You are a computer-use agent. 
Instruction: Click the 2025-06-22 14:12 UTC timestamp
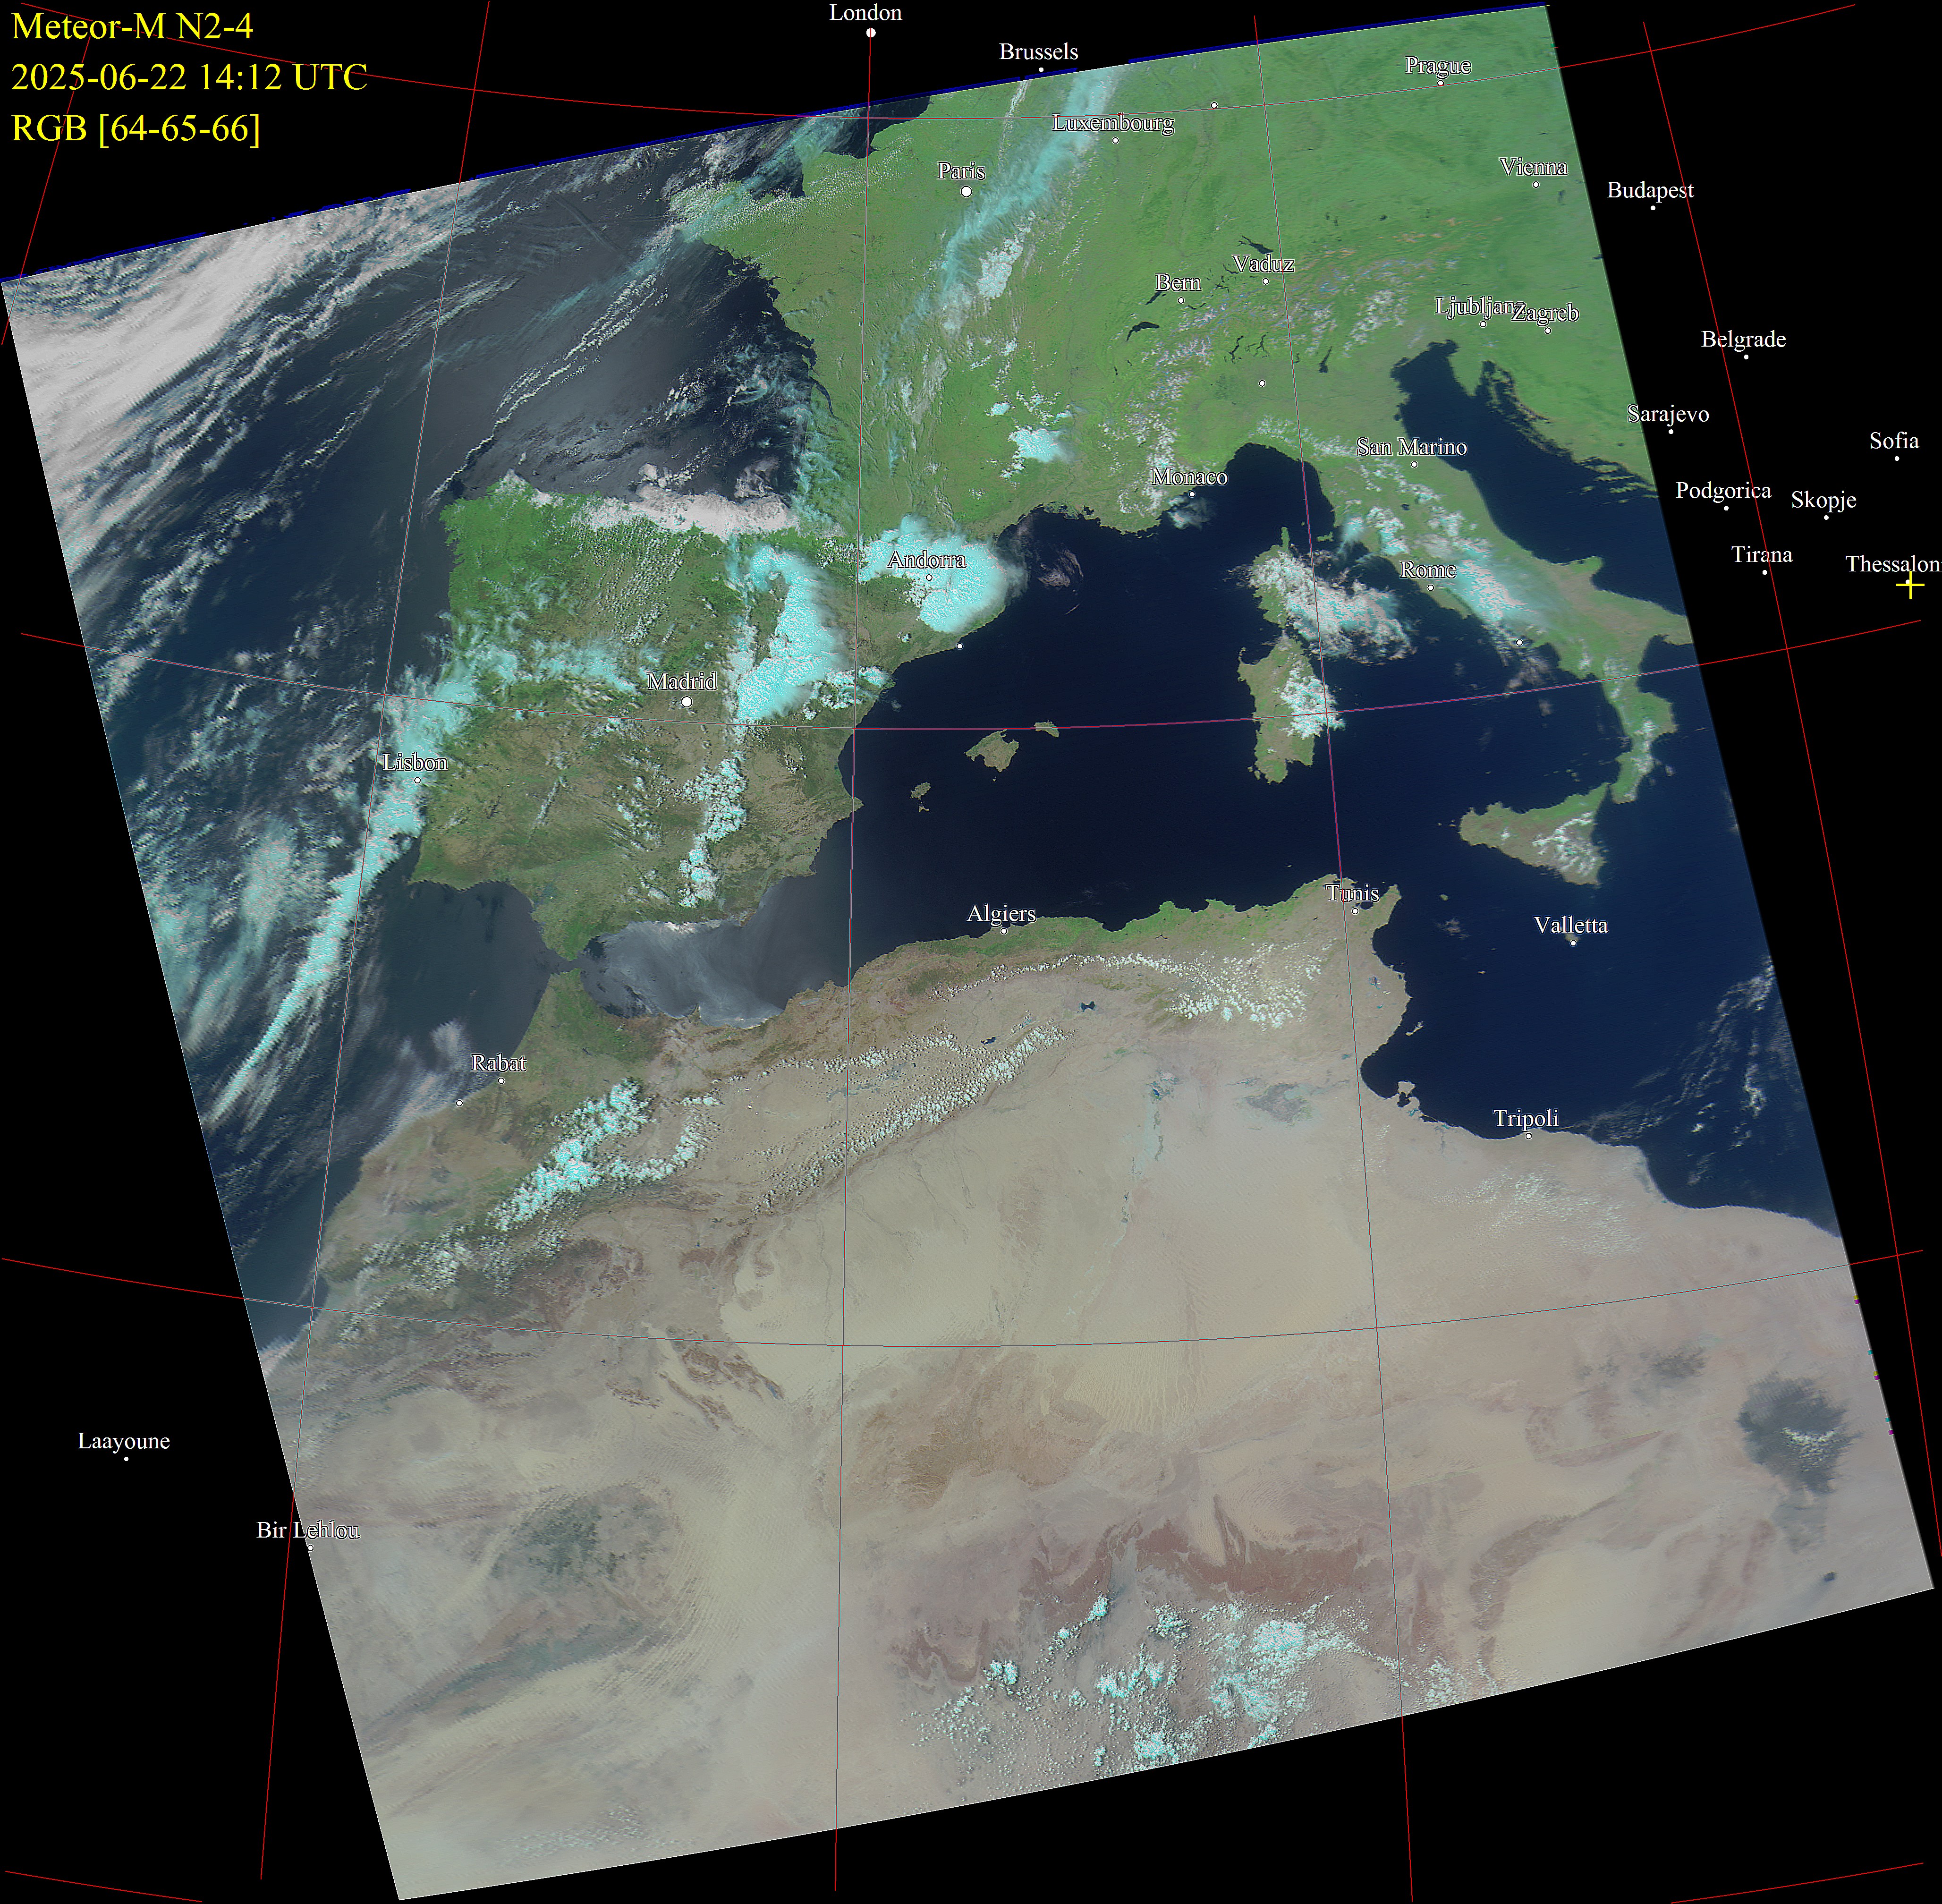tap(189, 78)
